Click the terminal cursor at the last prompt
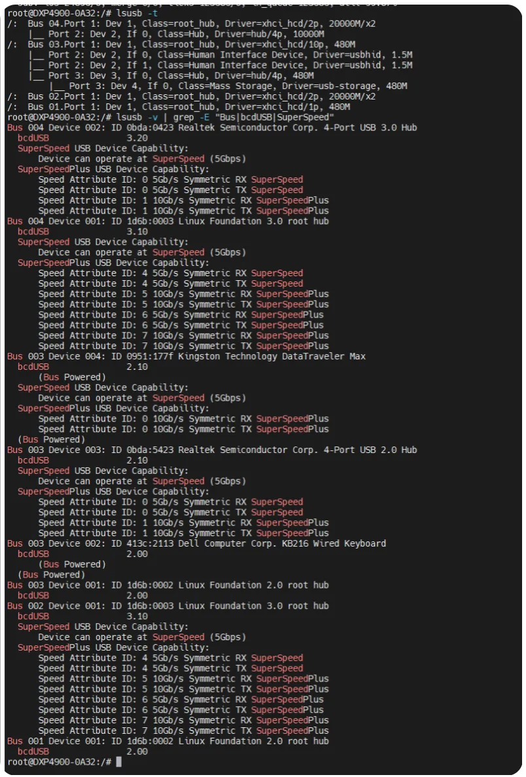The height and width of the screenshot is (777, 526). tap(118, 762)
